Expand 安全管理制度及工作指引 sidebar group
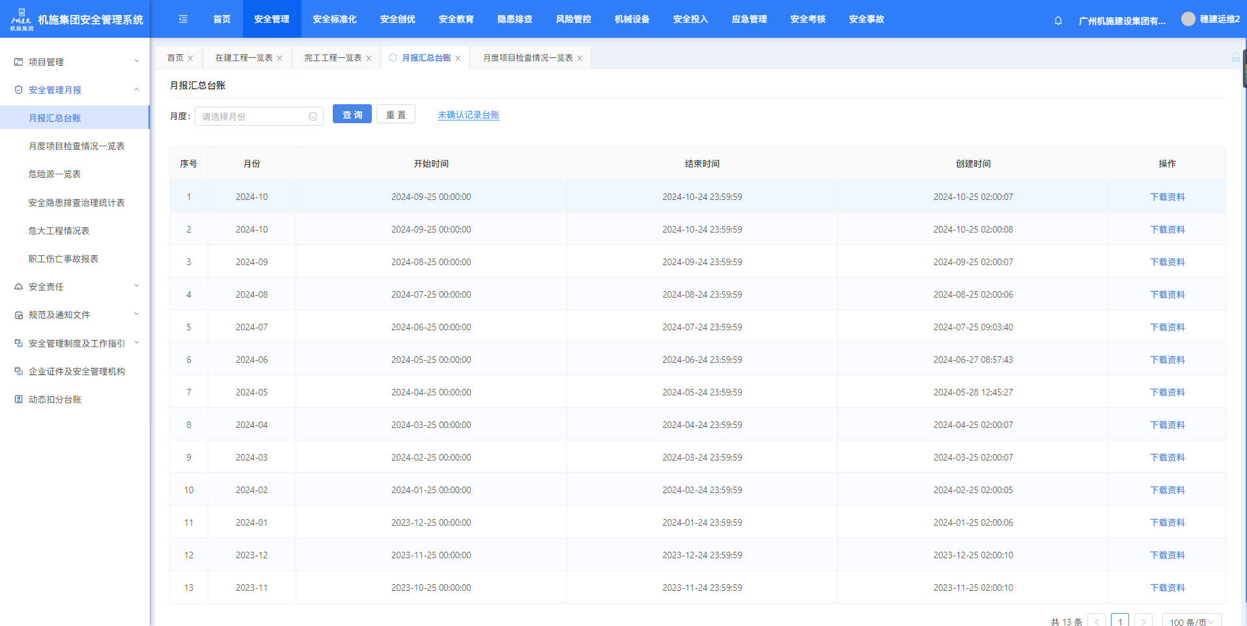This screenshot has width=1247, height=626. tap(136, 343)
